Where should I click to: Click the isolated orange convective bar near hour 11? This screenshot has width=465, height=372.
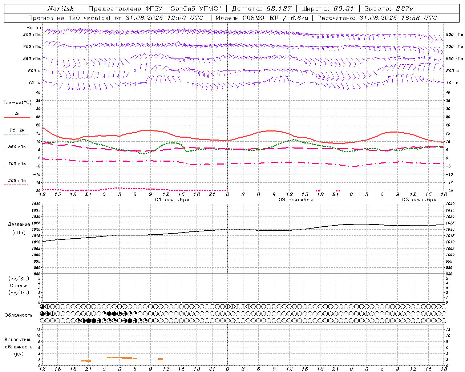(x=161, y=359)
